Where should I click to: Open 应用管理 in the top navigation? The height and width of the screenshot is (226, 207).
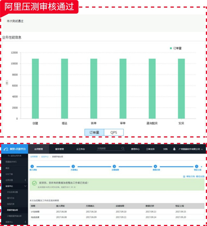(x=39, y=149)
